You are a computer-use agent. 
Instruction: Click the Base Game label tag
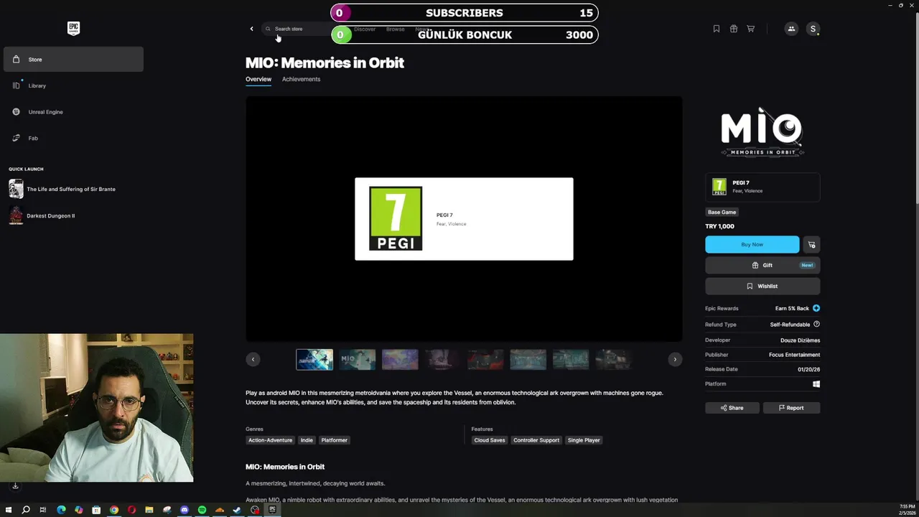[x=722, y=212]
